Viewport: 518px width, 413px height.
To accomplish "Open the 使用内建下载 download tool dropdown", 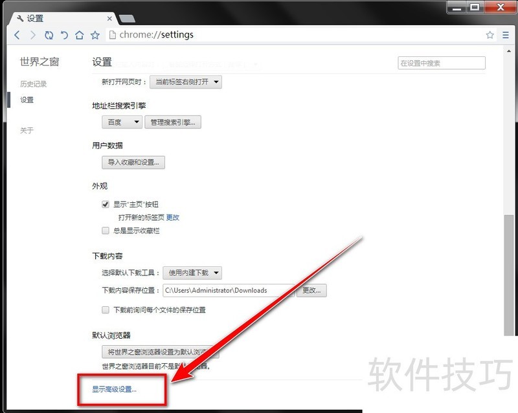I will pos(192,273).
